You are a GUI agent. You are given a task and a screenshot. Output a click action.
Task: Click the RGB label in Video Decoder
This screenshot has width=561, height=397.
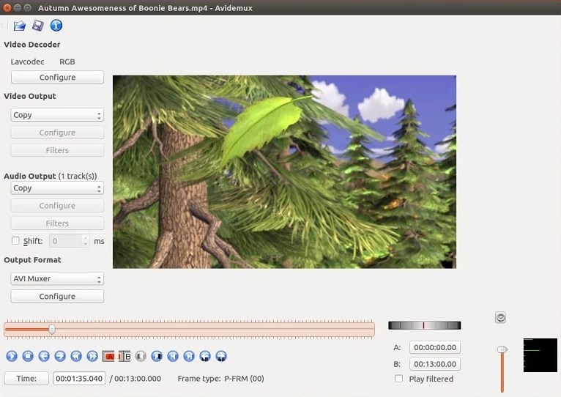[67, 62]
